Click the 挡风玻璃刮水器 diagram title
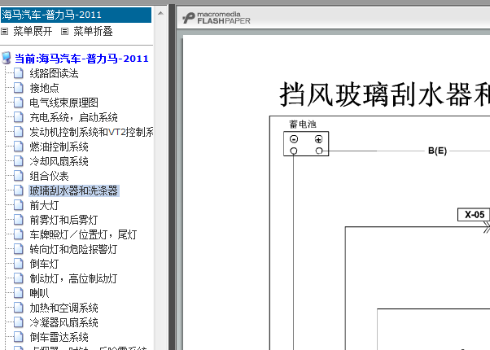The width and height of the screenshot is (490, 350). tap(385, 94)
